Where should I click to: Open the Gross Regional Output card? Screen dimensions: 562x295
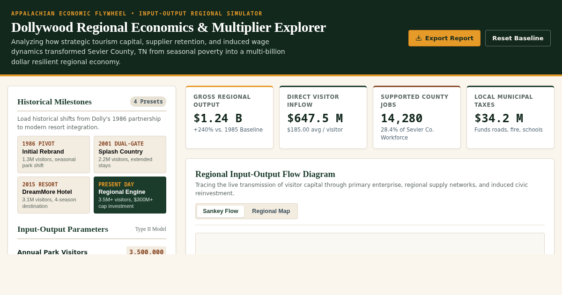pyautogui.click(x=229, y=117)
